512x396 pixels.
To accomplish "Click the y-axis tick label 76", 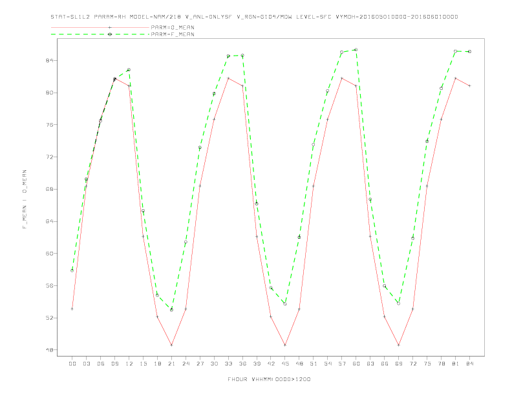I will pyautogui.click(x=49, y=125).
